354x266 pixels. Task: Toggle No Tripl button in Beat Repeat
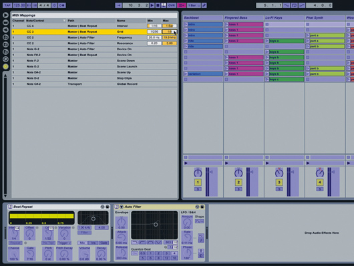click(x=48, y=243)
